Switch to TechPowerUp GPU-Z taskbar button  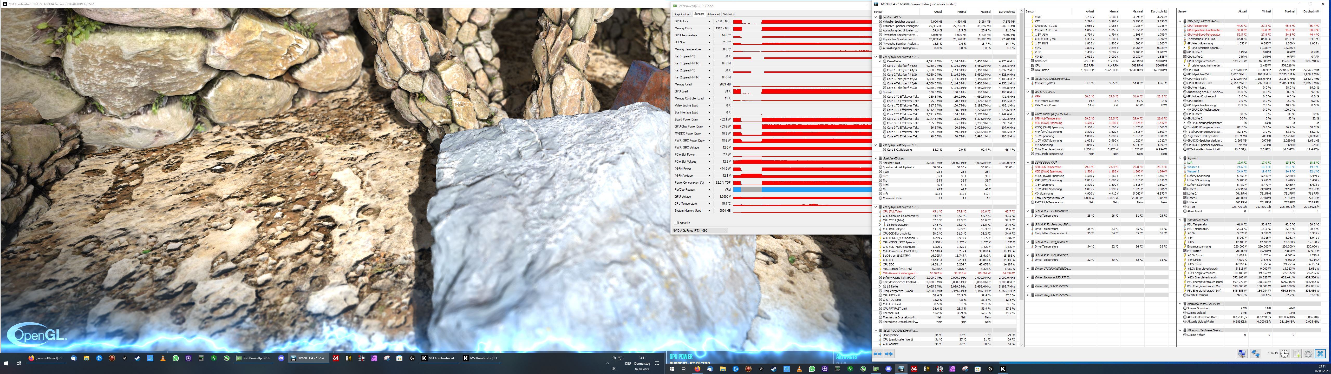click(254, 358)
